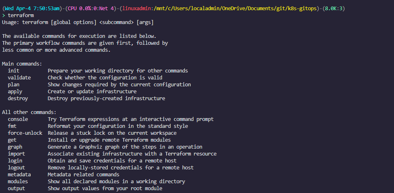Click the 'console' command entry
Image resolution: width=394 pixels, height=193 pixels.
[x=18, y=119]
